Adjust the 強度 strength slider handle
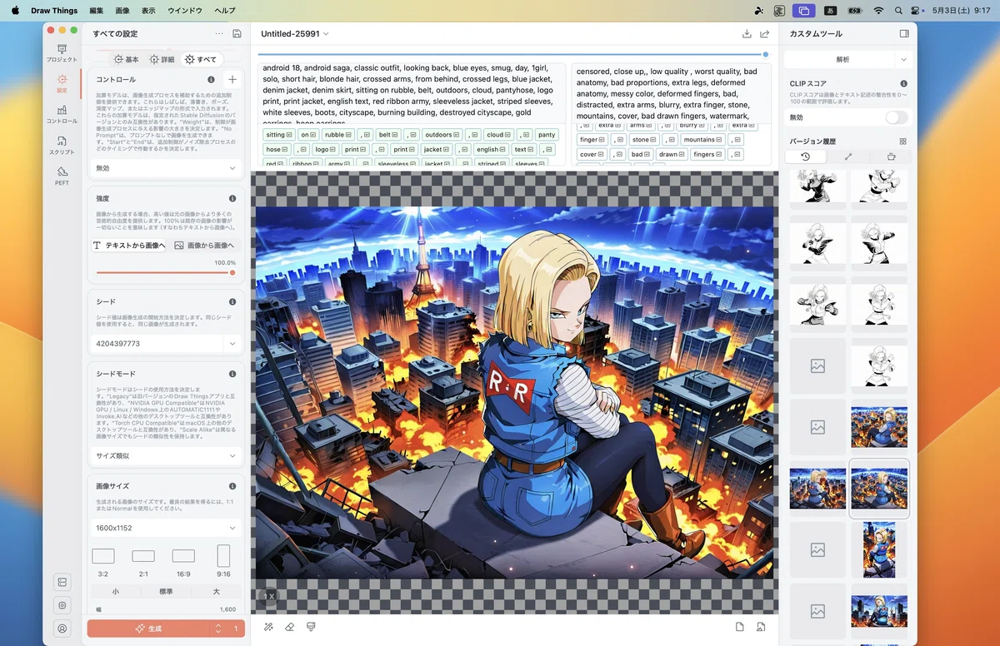The image size is (1000, 646). coord(232,272)
